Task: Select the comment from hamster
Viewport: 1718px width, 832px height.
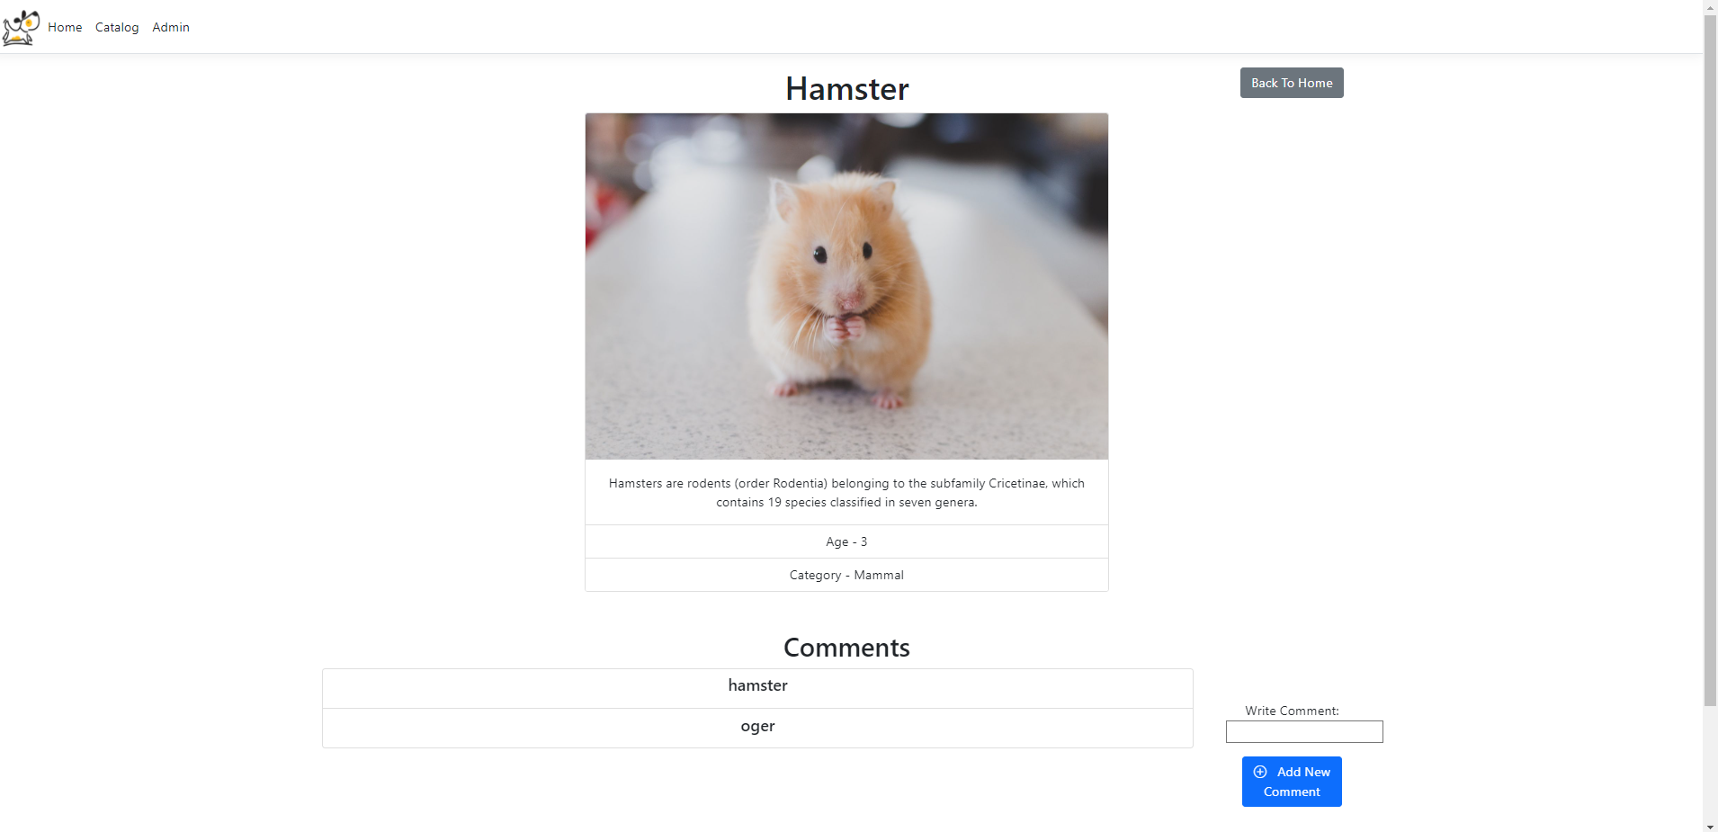Action: click(757, 685)
